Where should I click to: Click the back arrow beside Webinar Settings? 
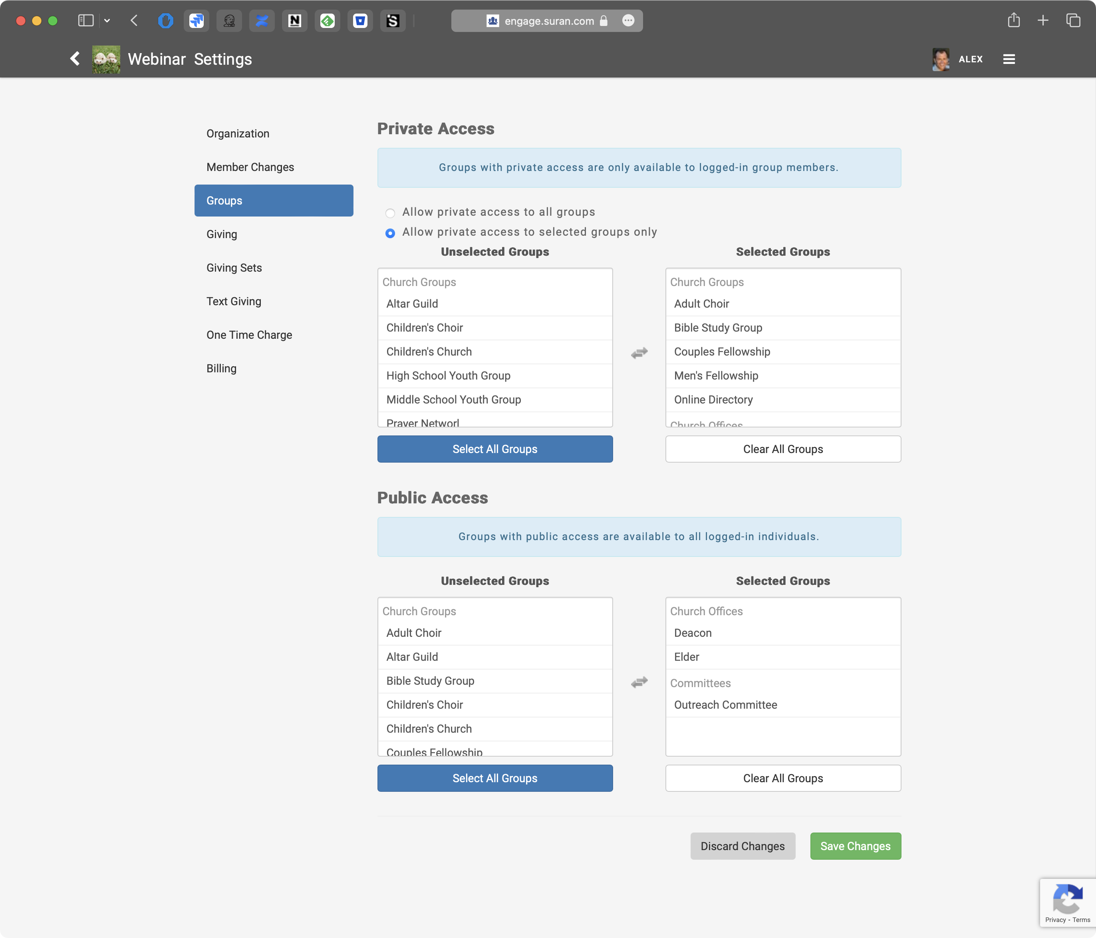click(75, 59)
